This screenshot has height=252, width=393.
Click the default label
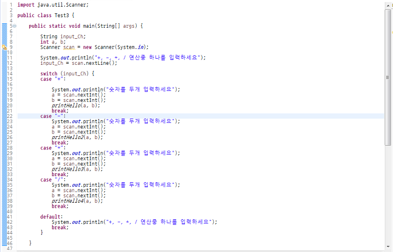click(51, 217)
